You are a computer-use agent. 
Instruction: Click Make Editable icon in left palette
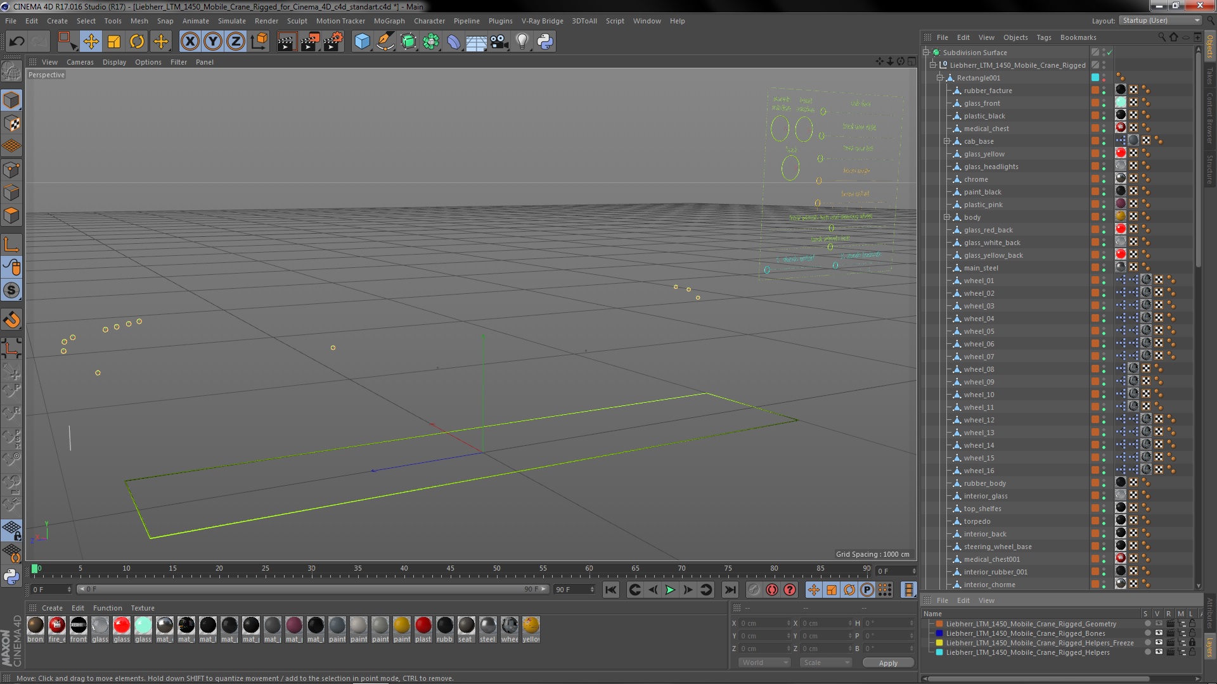point(11,72)
